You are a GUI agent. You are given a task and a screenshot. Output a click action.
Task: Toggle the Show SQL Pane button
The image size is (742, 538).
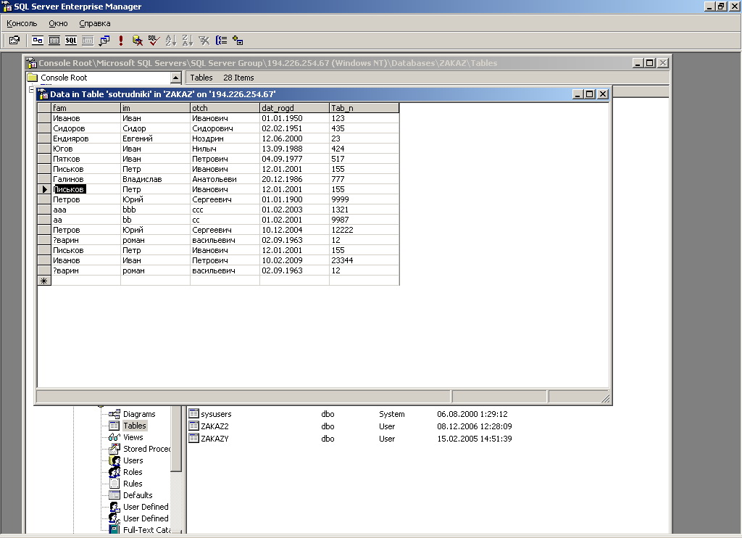pos(71,41)
